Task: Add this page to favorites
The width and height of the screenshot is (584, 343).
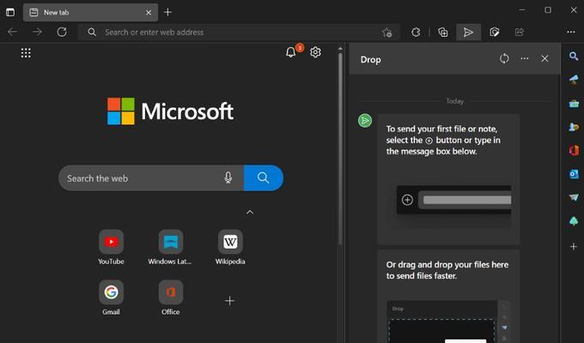Action: pyautogui.click(x=387, y=33)
